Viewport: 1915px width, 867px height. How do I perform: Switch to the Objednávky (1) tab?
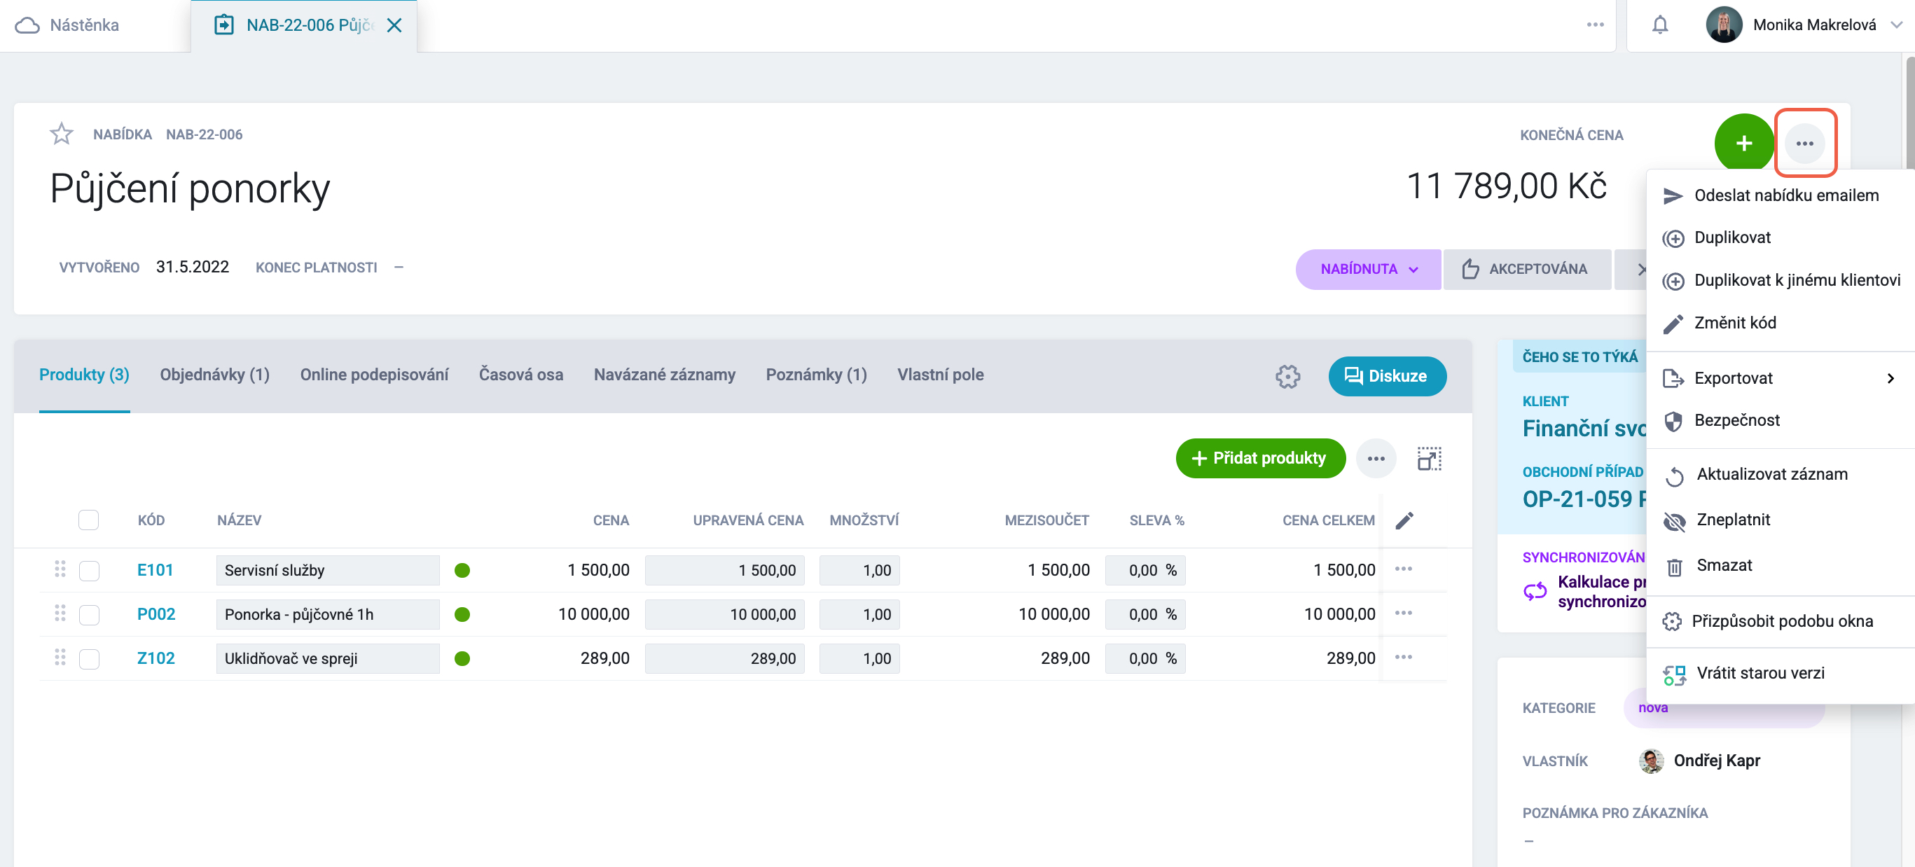pyautogui.click(x=215, y=375)
